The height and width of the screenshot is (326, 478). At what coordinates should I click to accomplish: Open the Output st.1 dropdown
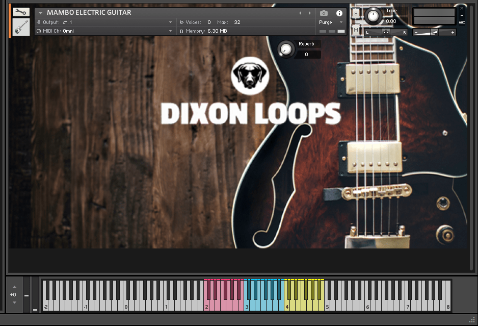[x=170, y=22]
